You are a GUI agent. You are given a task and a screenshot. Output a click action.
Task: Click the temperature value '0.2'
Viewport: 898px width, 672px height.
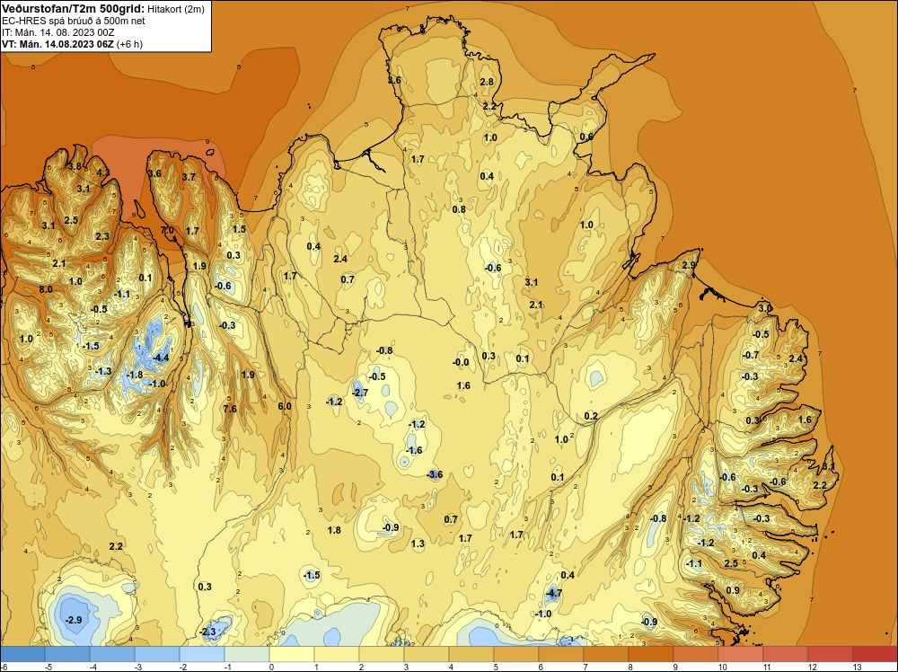point(591,416)
